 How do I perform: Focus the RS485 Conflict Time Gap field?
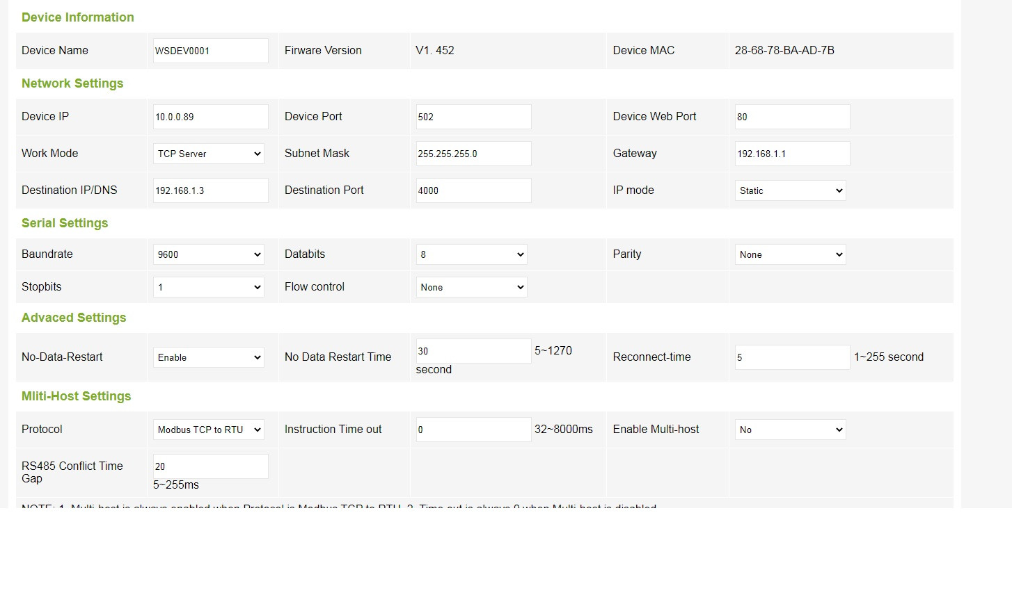pos(210,466)
